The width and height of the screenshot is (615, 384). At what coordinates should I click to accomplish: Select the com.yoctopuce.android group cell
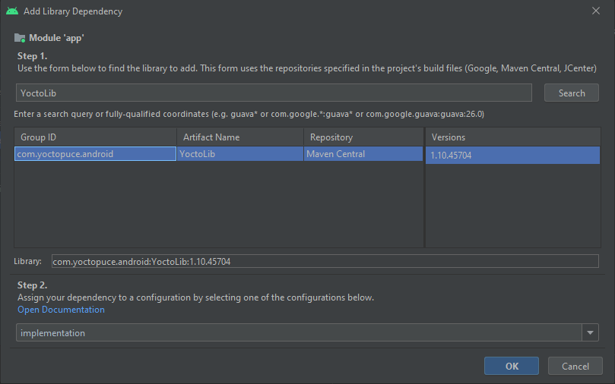pyautogui.click(x=95, y=154)
